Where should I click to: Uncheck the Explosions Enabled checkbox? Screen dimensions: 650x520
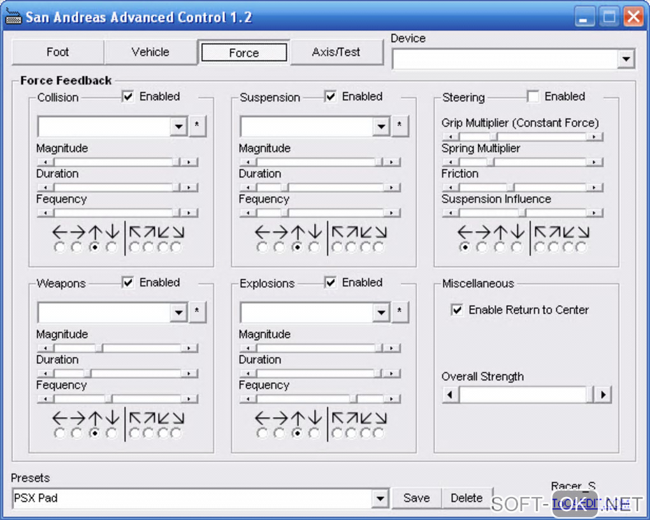click(x=330, y=283)
